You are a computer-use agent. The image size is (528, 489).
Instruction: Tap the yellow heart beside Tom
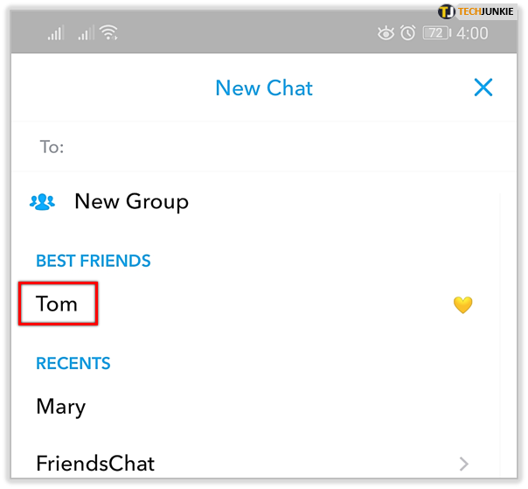[x=462, y=305]
